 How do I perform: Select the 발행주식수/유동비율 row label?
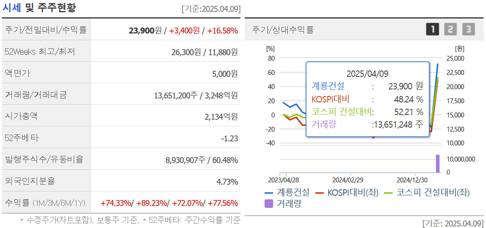coord(44,159)
